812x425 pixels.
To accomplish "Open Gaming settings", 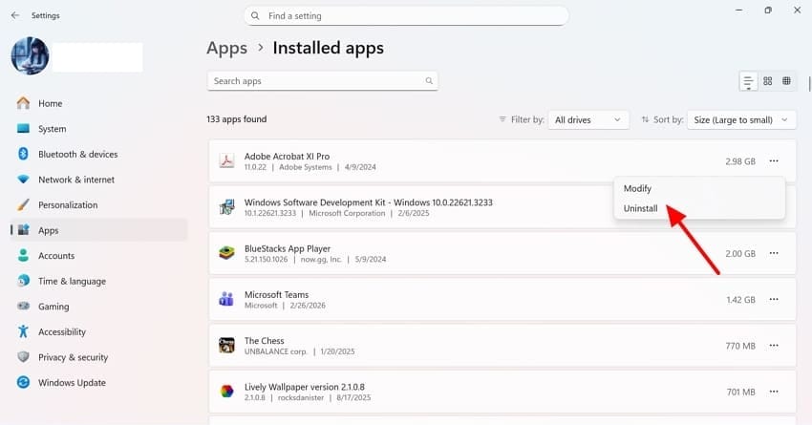I will point(98,307).
